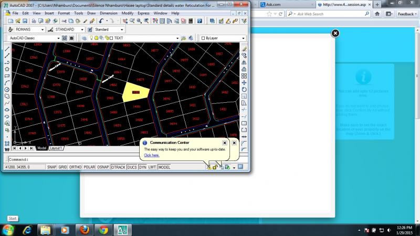Click the Save icon in the toolbar
This screenshot has height=236, width=420.
point(25,21)
